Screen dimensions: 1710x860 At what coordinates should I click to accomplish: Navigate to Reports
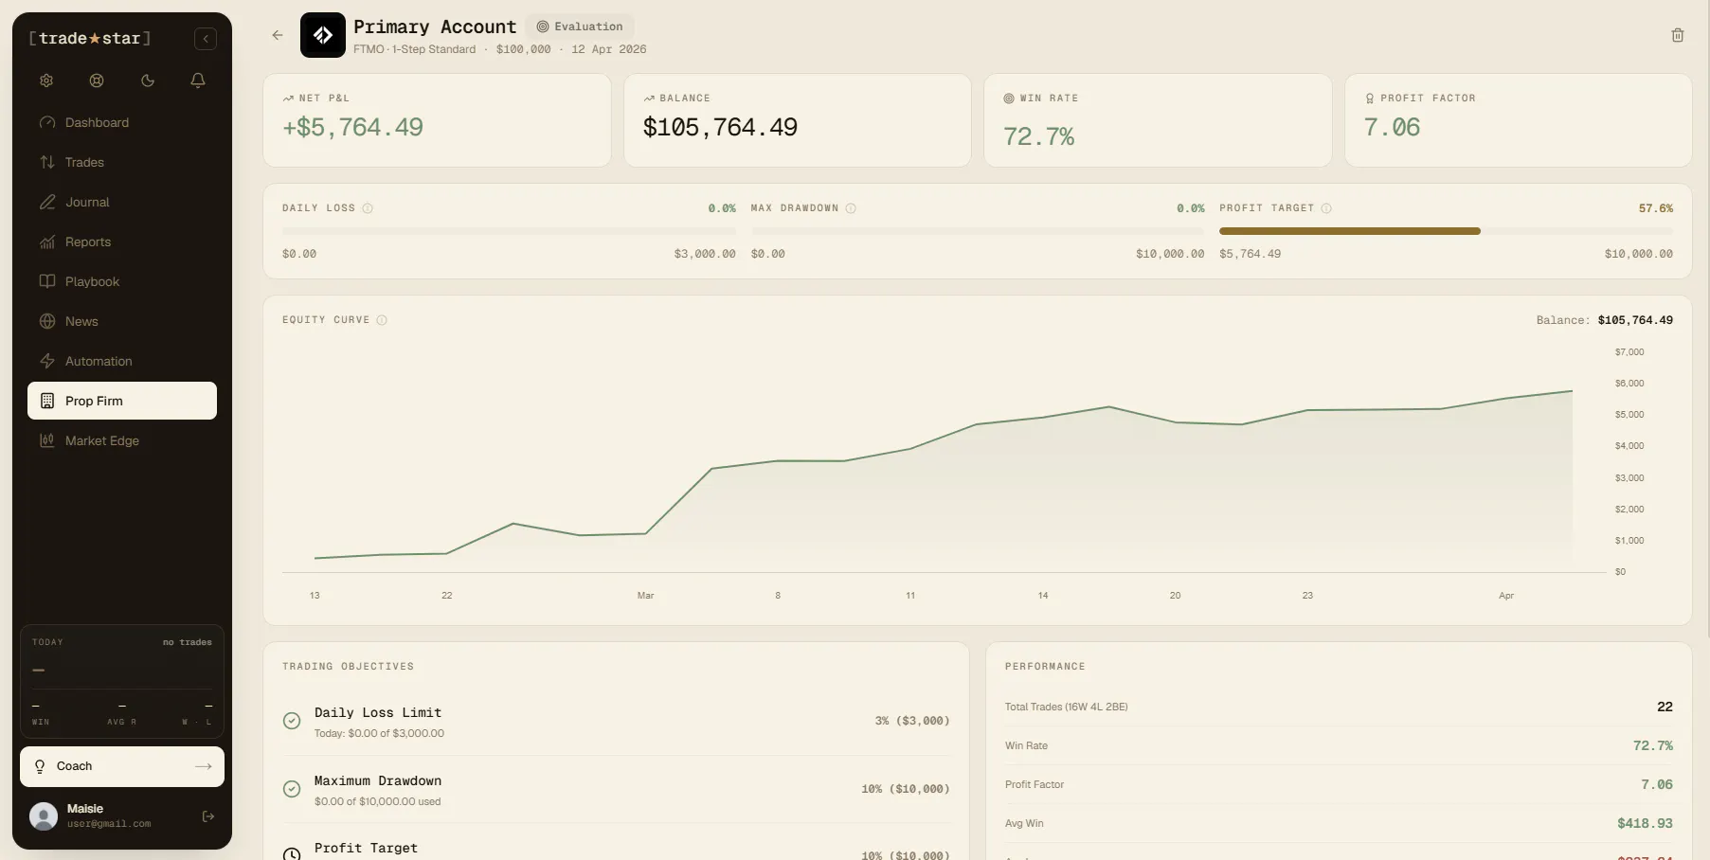tap(122, 242)
